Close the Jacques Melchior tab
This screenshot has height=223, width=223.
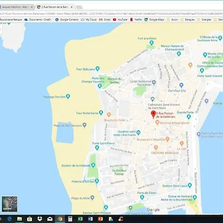pyautogui.click(x=32, y=7)
